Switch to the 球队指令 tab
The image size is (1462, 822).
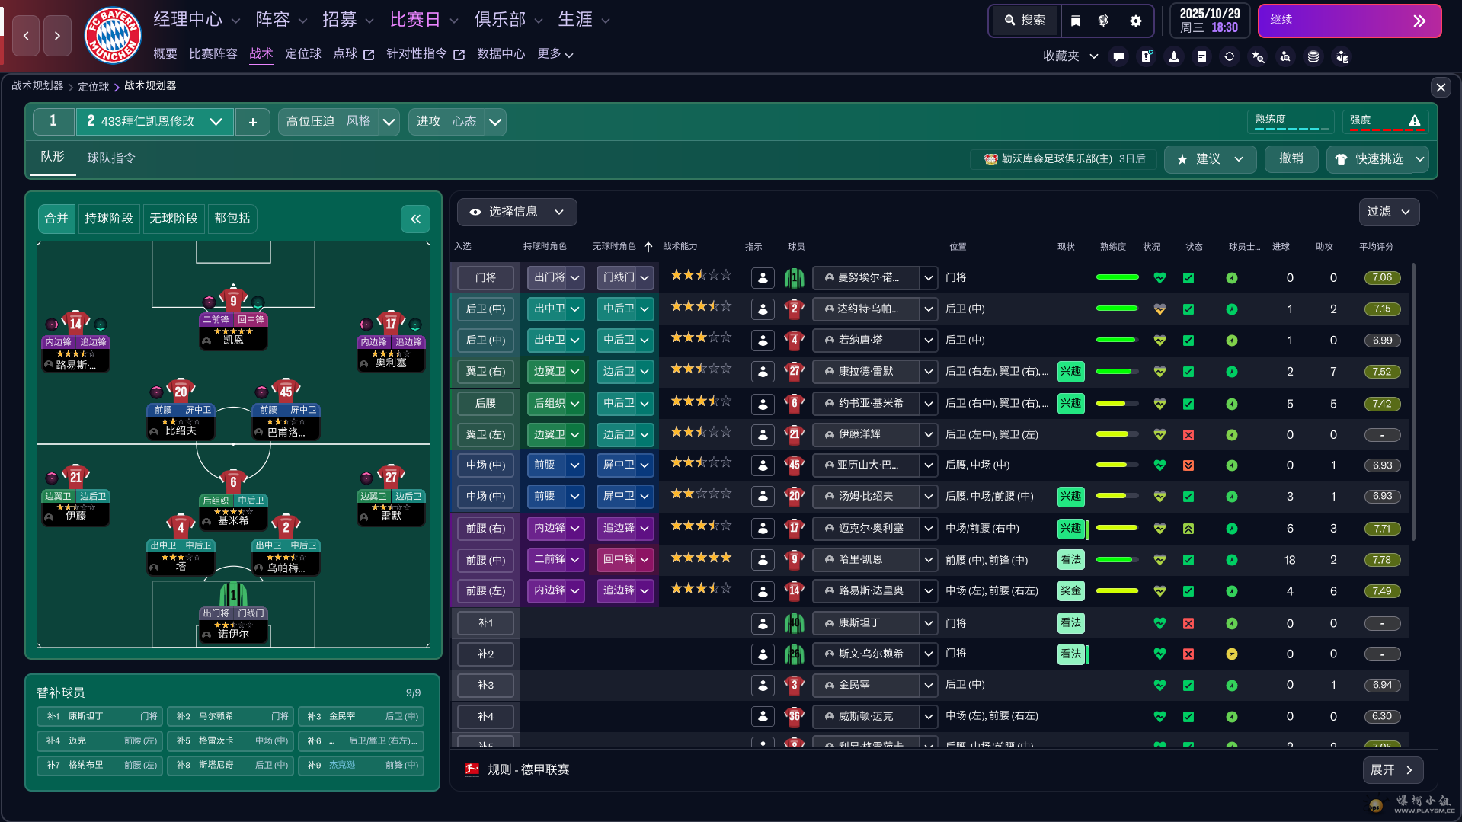point(111,158)
